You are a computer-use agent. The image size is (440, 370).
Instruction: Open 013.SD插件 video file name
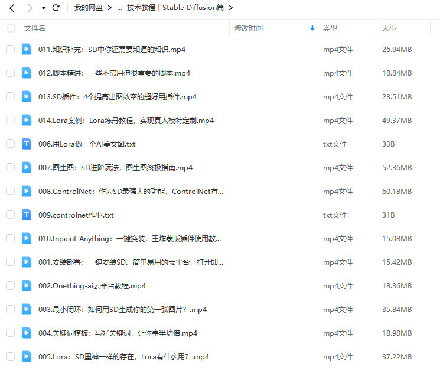point(118,96)
